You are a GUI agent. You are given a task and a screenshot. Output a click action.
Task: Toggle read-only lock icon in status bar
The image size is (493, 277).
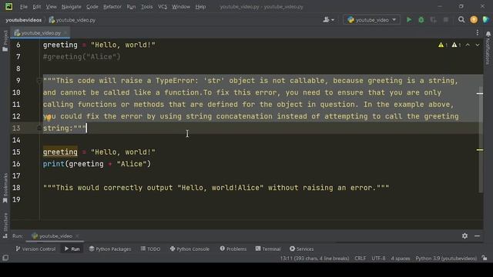485,259
